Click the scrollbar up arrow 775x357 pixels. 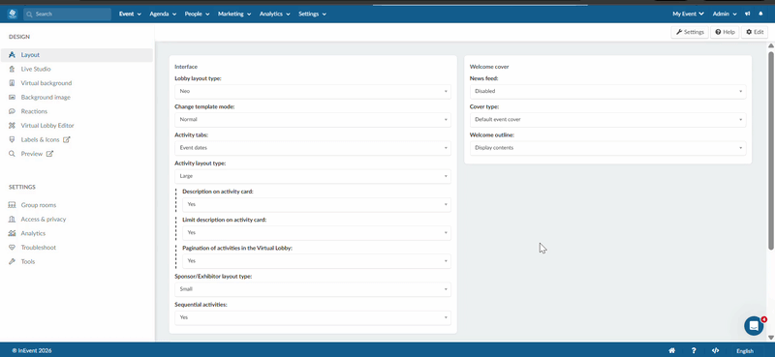tap(770, 45)
